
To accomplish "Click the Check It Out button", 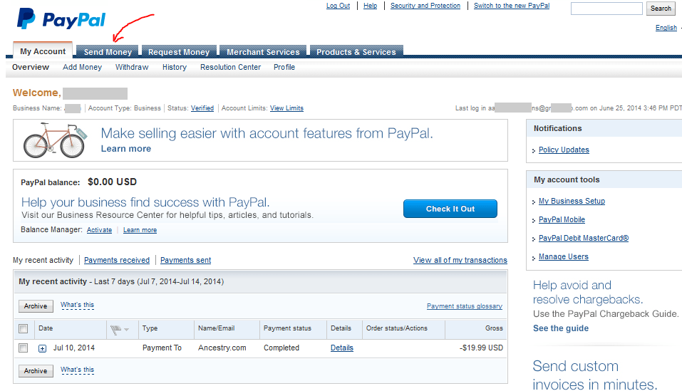I will tap(450, 209).
